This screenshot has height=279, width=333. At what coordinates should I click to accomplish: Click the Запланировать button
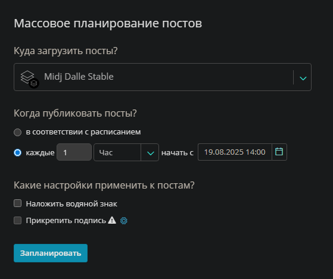coord(51,253)
